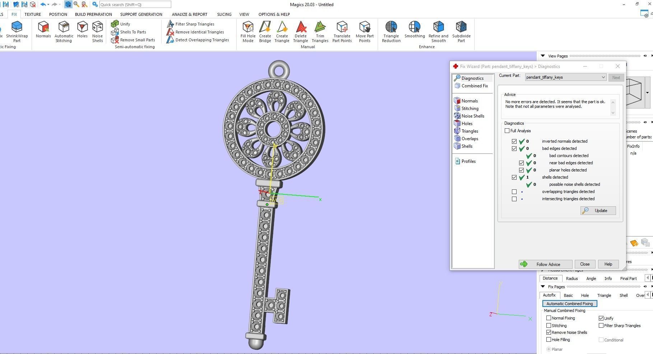This screenshot has width=653, height=354.
Task: Toggle inverted normals detected checkbox
Action: (514, 141)
